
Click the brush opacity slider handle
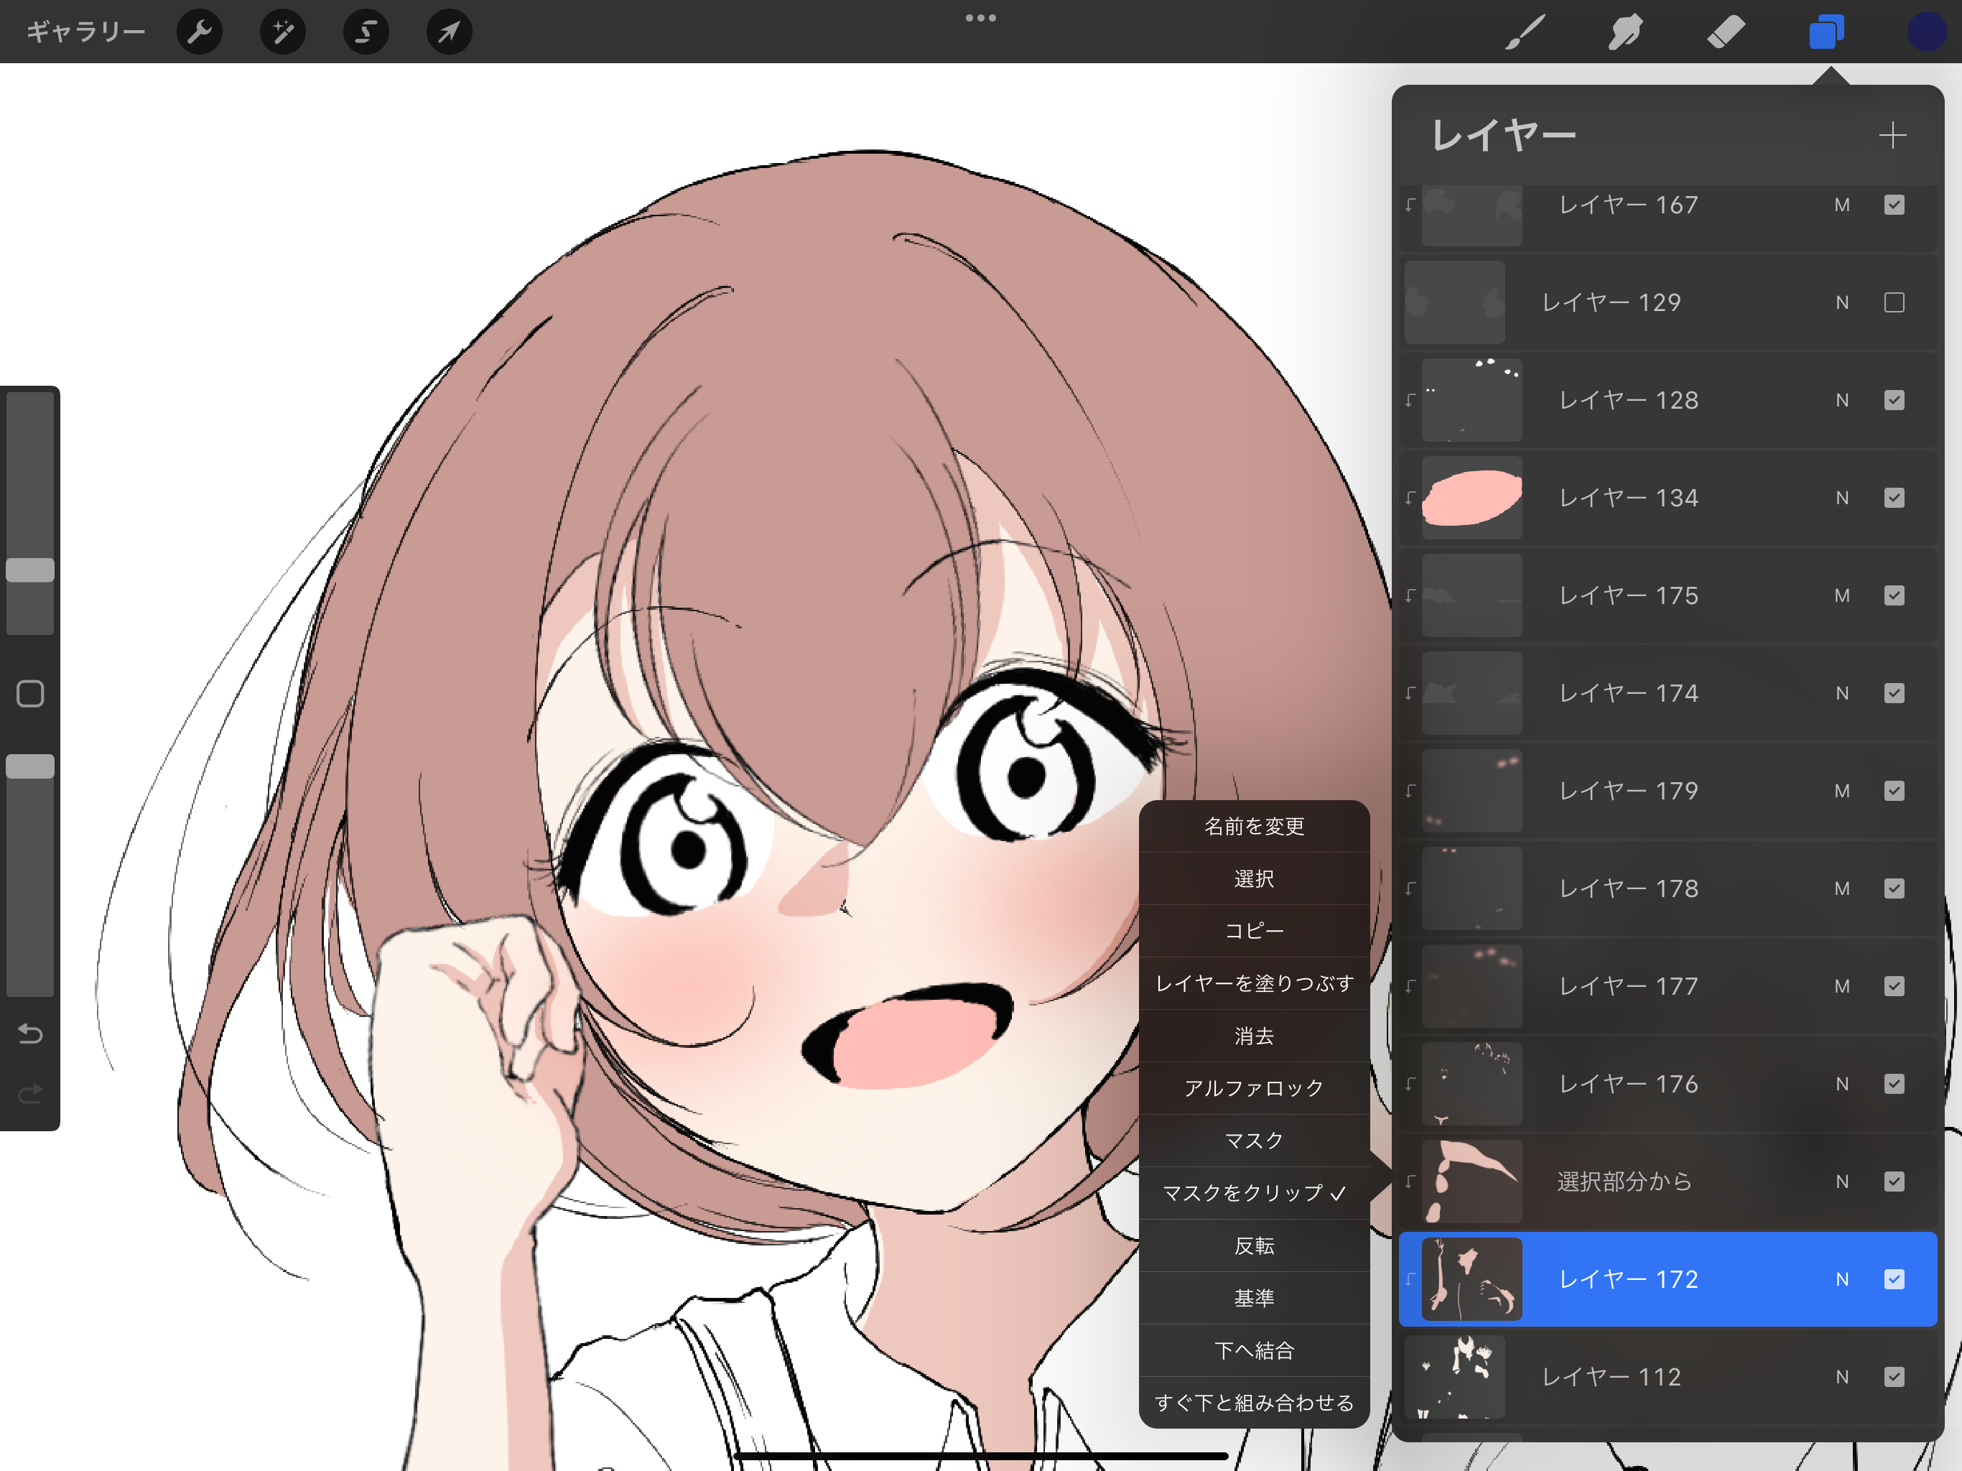pos(30,766)
